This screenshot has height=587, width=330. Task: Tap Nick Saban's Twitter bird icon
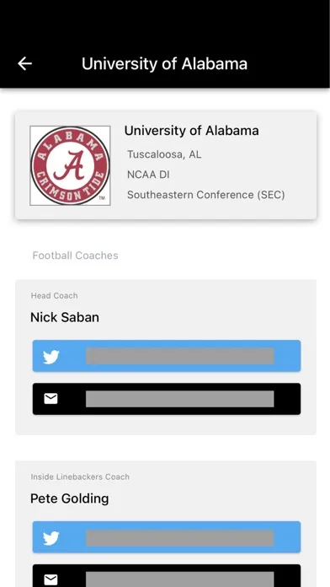point(51,357)
